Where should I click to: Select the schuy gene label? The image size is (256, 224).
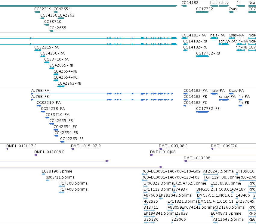(x=224, y=3)
